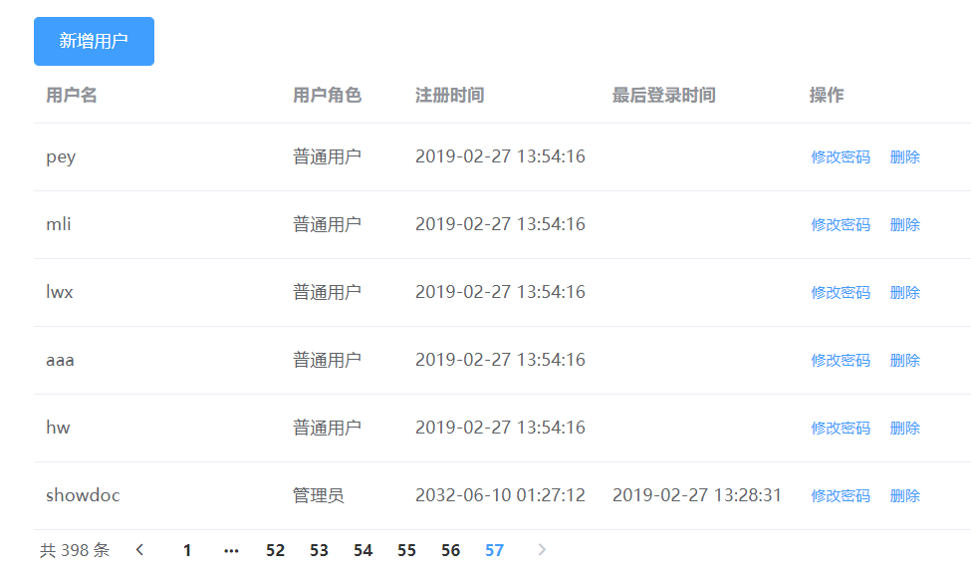Click the previous page arrow
The width and height of the screenshot is (971, 587).
click(x=139, y=549)
